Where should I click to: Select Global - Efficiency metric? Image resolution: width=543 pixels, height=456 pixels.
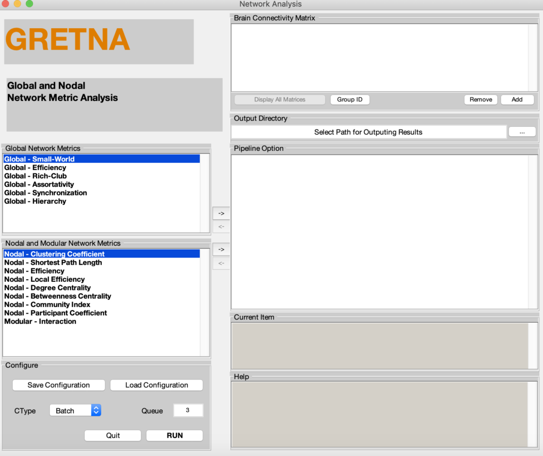coord(102,168)
